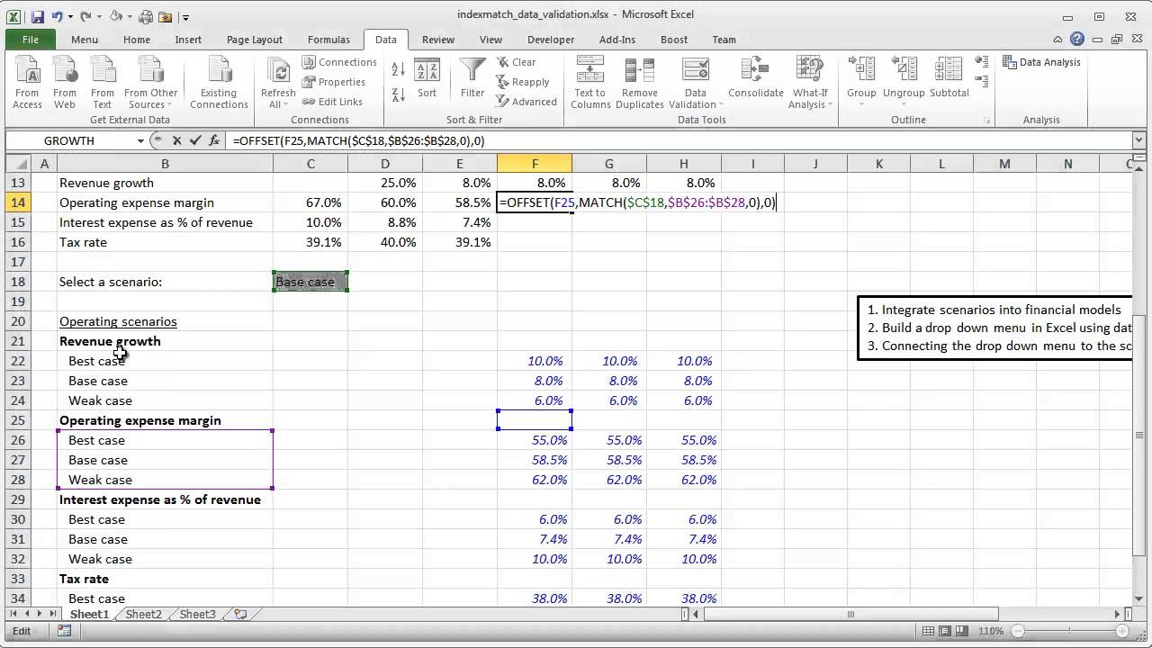Click the Sort A to Z icon

(399, 70)
